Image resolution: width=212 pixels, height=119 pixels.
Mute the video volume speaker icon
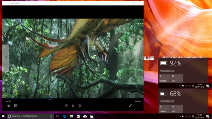point(9,106)
